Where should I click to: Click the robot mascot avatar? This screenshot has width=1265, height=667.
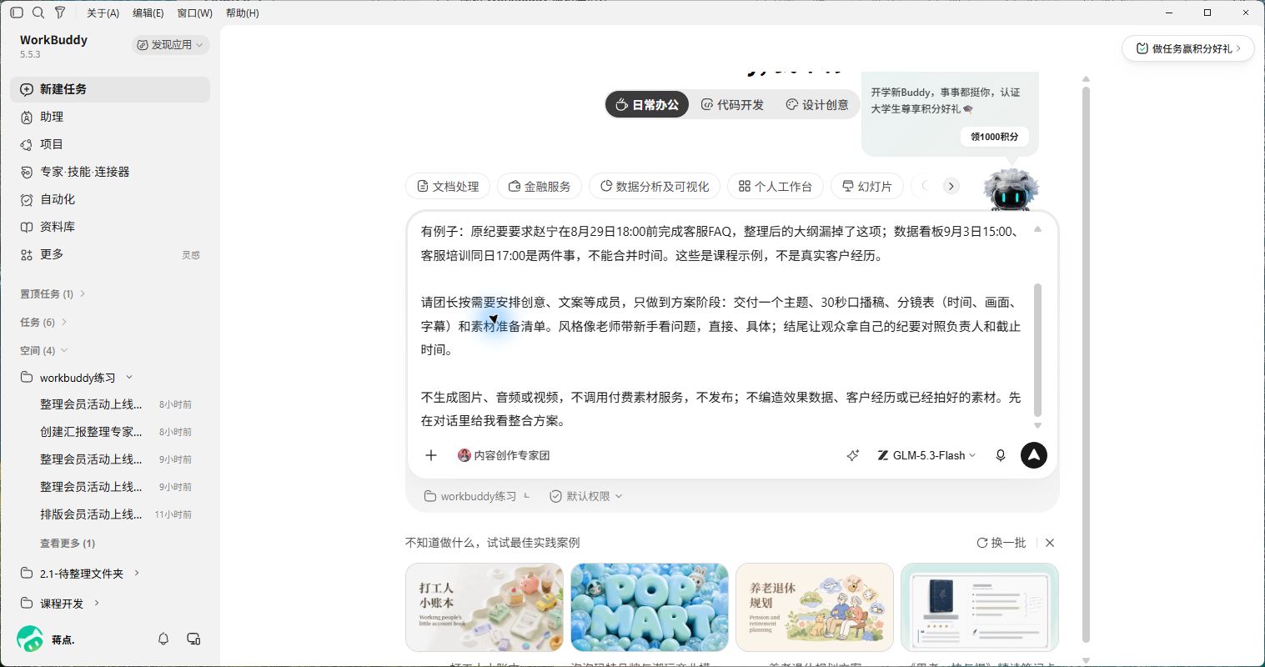(x=1011, y=190)
